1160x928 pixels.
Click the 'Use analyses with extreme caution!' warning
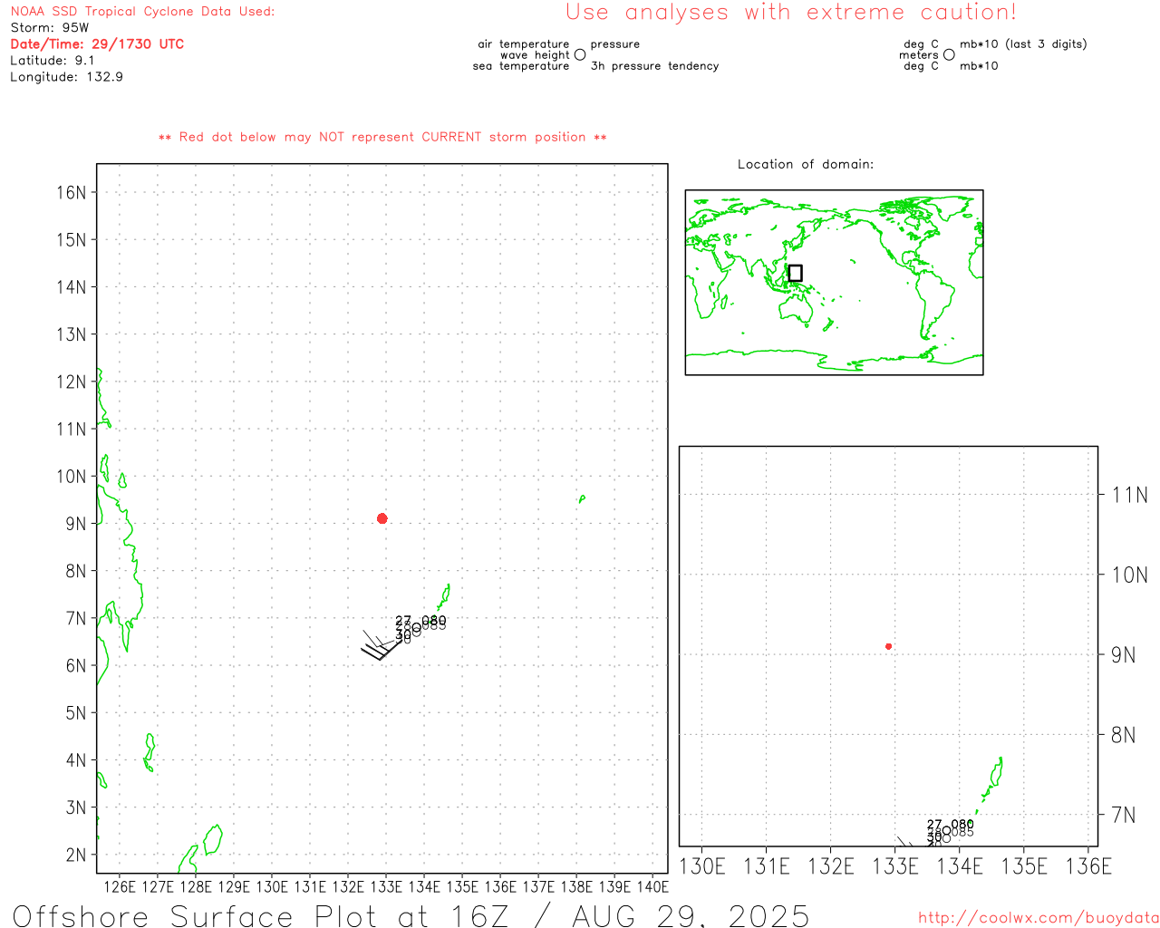791,12
